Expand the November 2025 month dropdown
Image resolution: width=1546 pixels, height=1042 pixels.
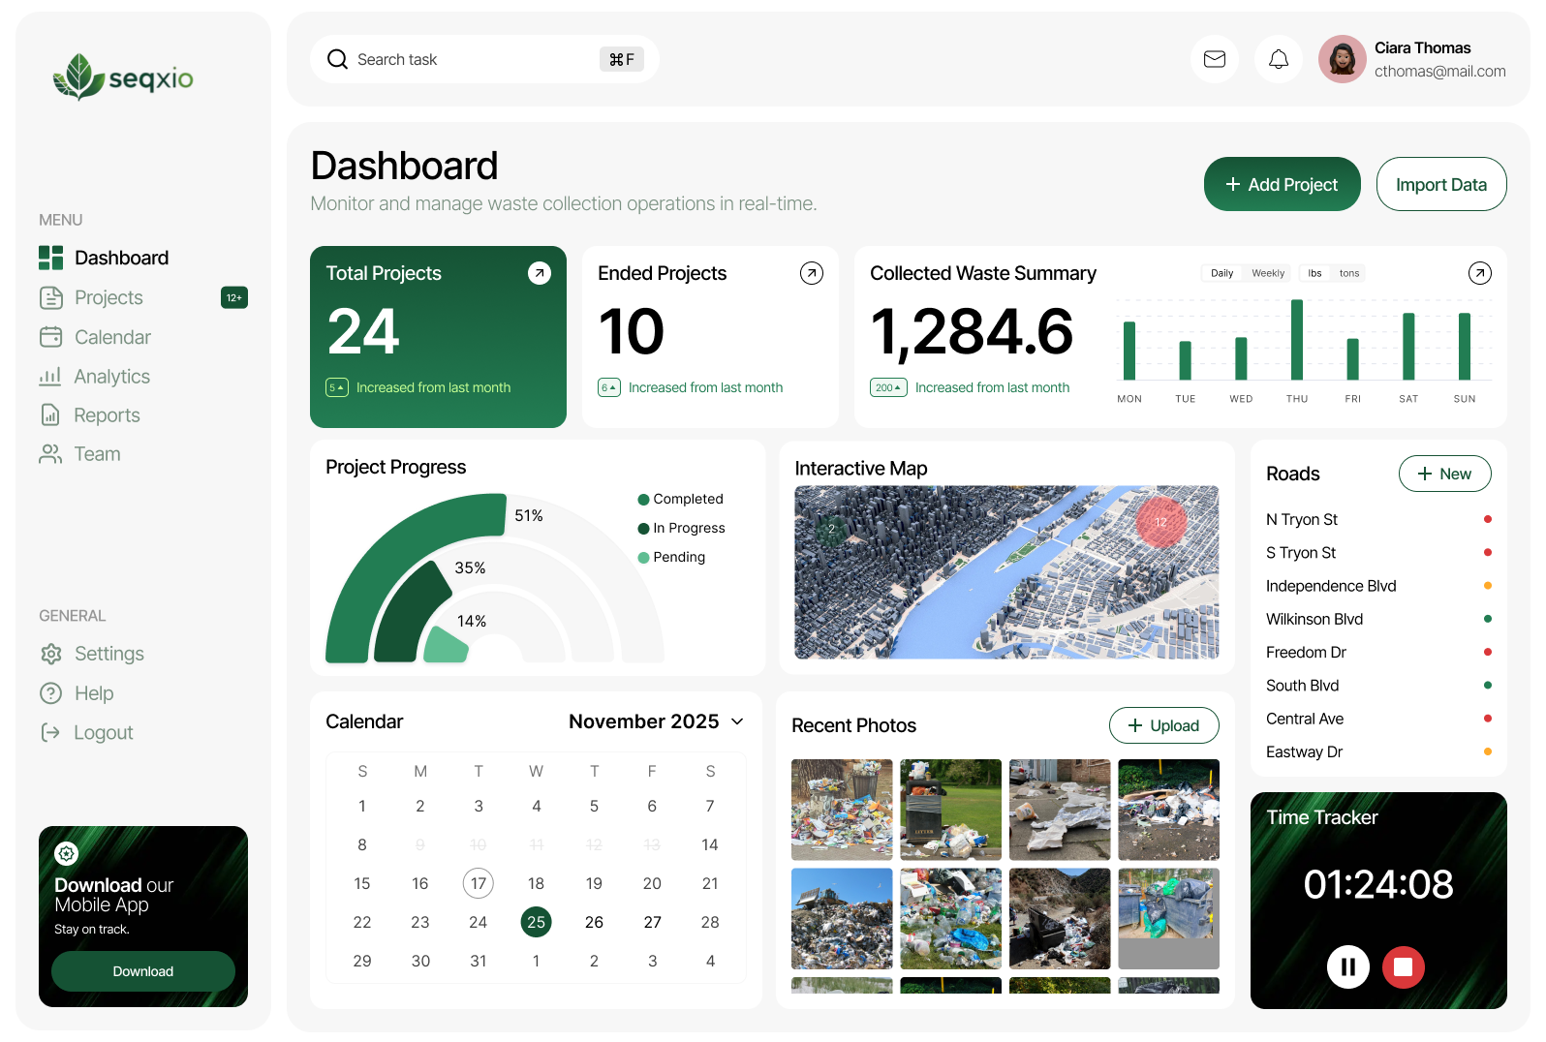pos(737,721)
